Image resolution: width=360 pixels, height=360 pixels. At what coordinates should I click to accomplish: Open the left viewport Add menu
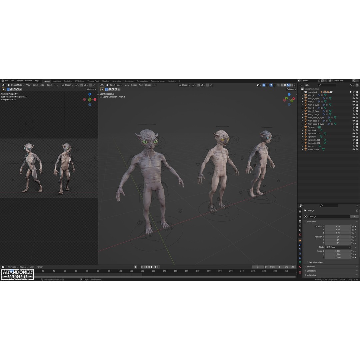click(42, 85)
